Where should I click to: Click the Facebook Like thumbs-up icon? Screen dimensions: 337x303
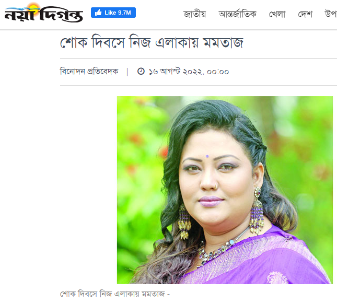[98, 13]
